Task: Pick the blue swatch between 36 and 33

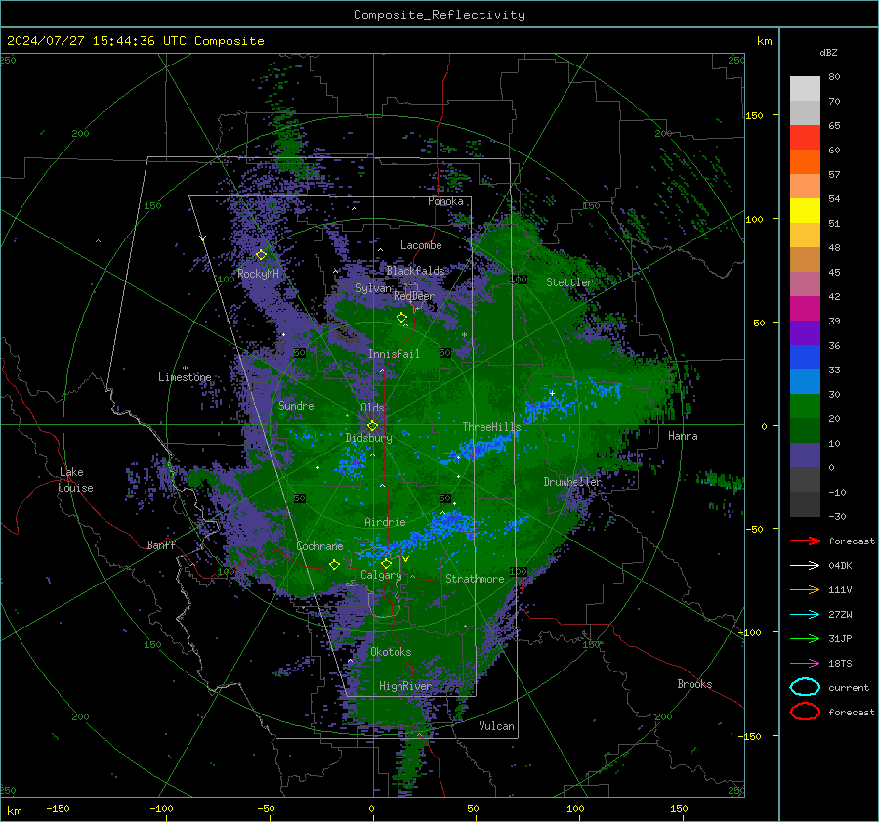Action: coord(805,357)
